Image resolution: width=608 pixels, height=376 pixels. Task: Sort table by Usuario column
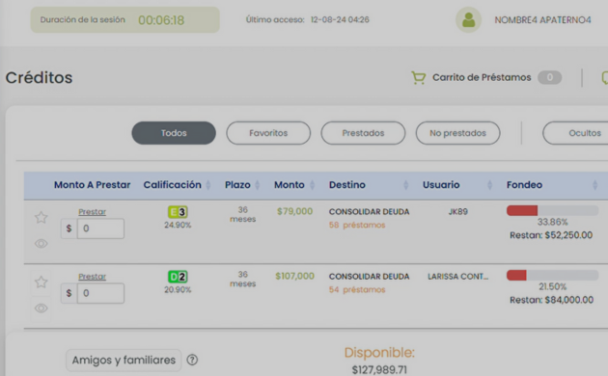tap(489, 185)
